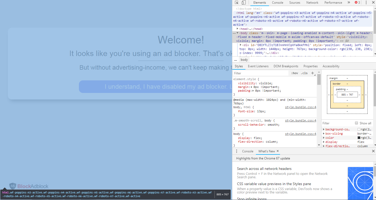Click the BlockAdblock logo on the page
Viewport: 376px width, 200px height.
29,186
